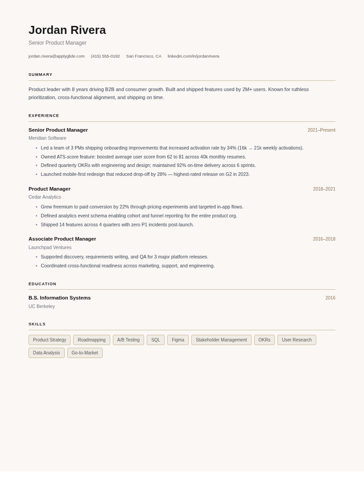Click the A/B Testing skill tag
Viewport: 364px width, 491px height.
128,340
